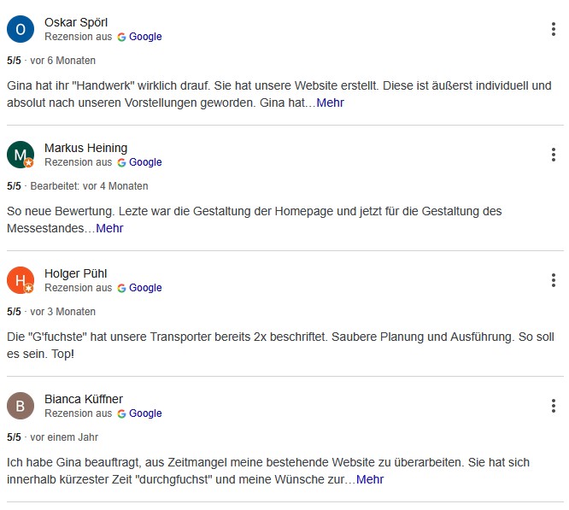
Task: Open options menu for Oskar Spörl's review
Action: pyautogui.click(x=554, y=29)
